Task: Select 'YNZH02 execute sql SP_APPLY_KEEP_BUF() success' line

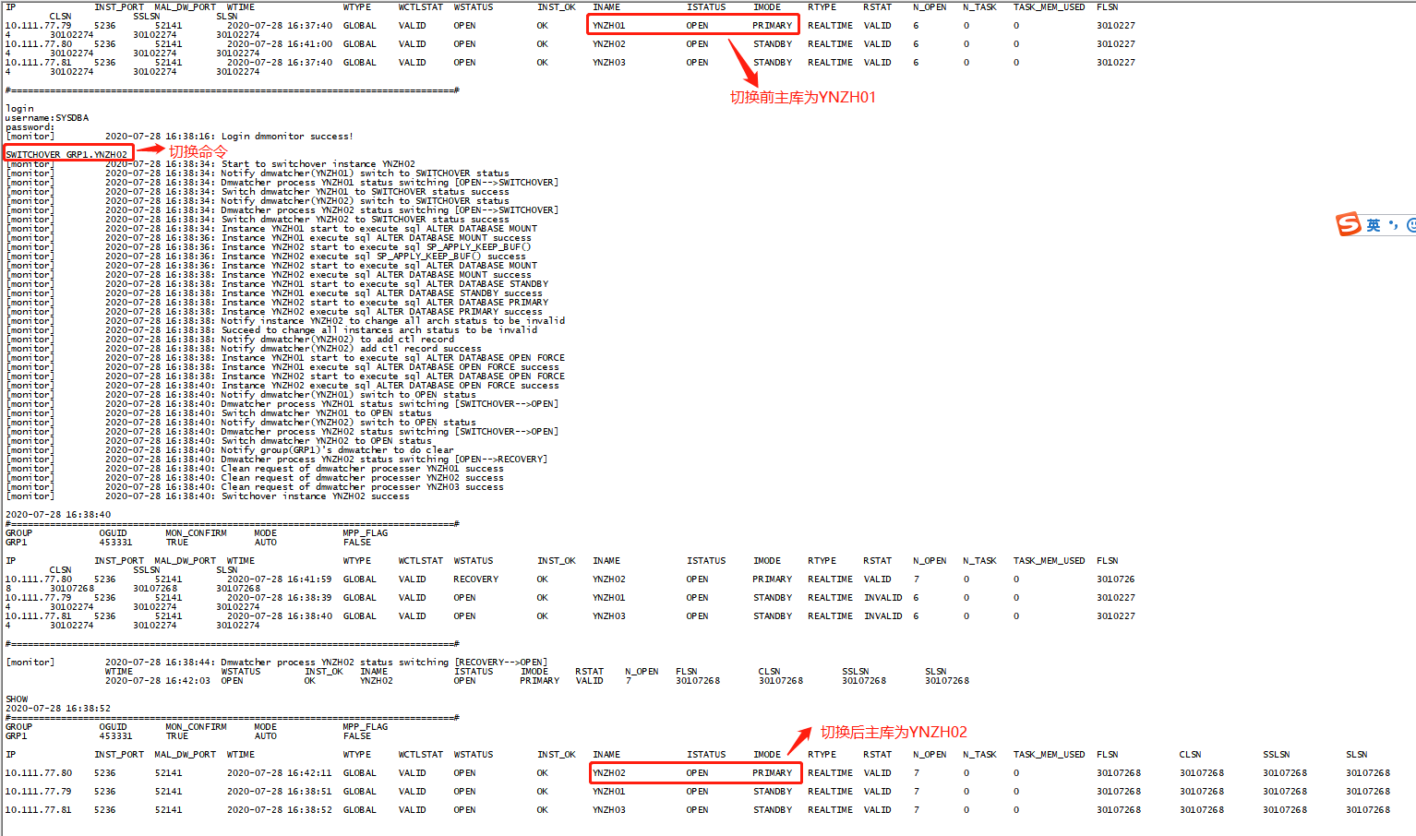Action: pos(374,257)
